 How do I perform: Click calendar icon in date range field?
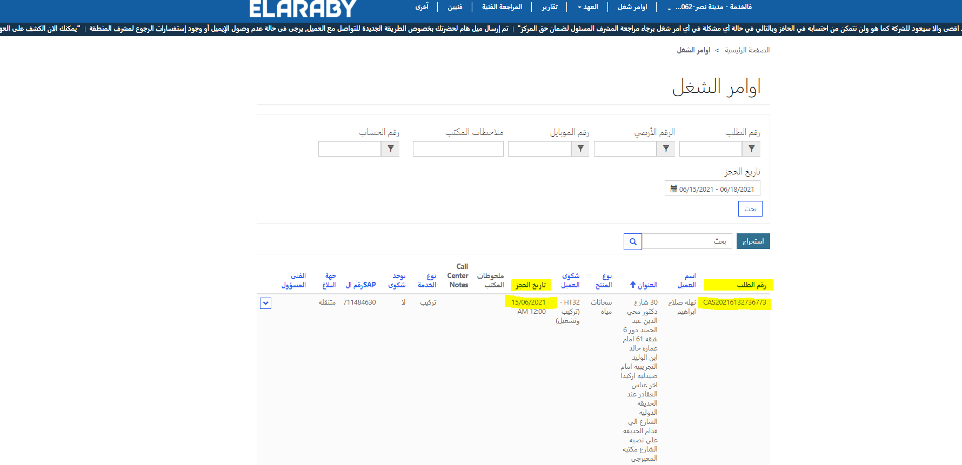coord(674,189)
